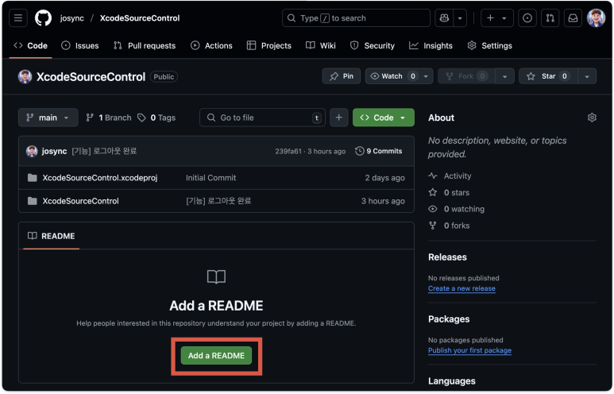The height and width of the screenshot is (394, 614).
Task: Open About settings gear icon
Action: pyautogui.click(x=592, y=118)
